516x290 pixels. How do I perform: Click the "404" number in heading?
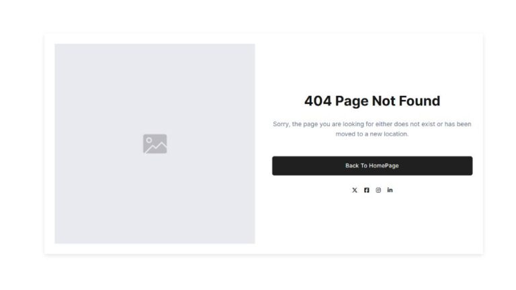click(x=318, y=101)
